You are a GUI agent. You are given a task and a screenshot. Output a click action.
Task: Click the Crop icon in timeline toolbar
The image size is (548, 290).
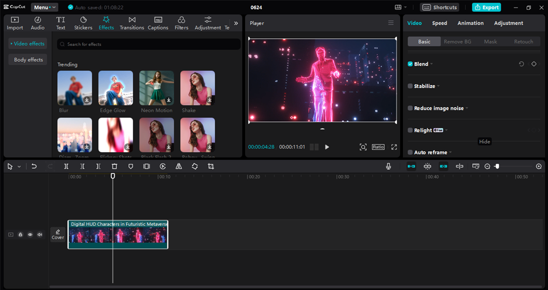(211, 166)
